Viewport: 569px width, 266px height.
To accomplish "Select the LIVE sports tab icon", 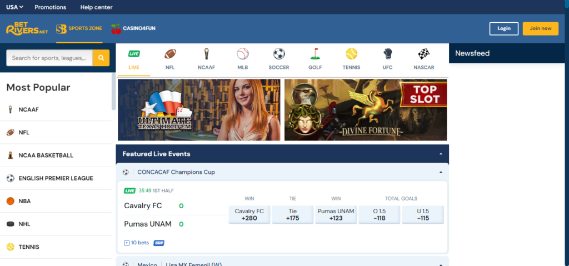I will pyautogui.click(x=134, y=54).
